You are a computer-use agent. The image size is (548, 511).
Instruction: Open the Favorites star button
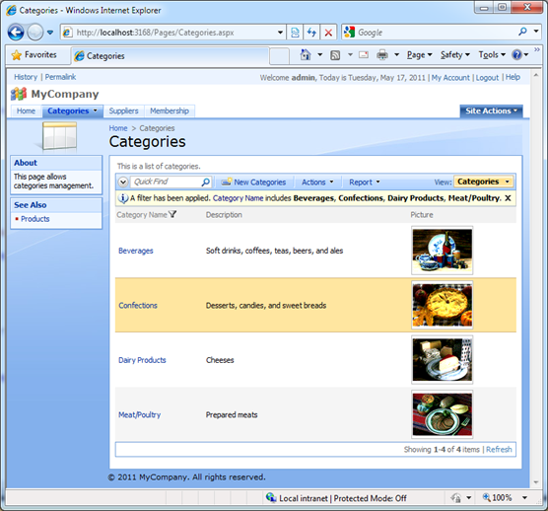tap(34, 55)
